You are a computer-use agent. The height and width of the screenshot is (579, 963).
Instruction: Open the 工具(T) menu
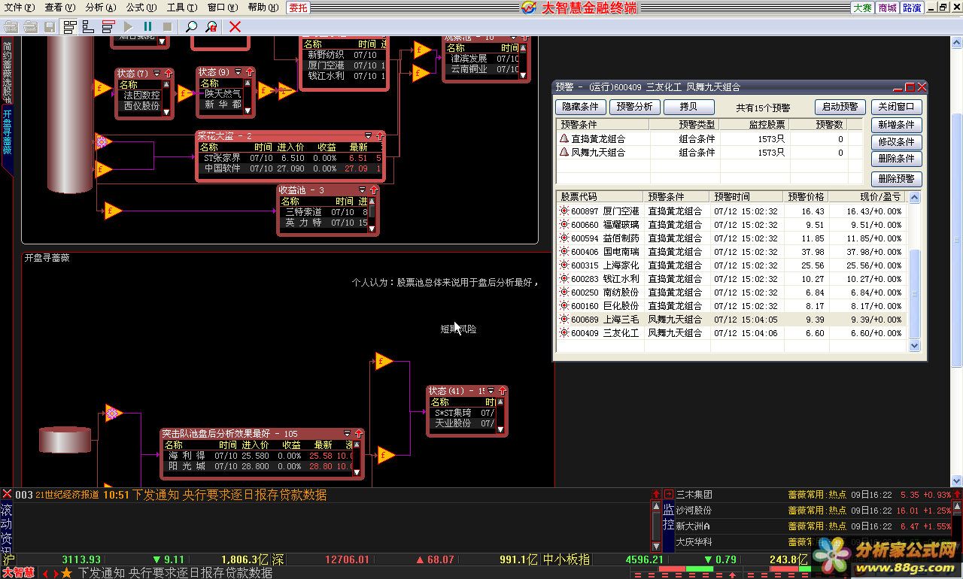[181, 8]
